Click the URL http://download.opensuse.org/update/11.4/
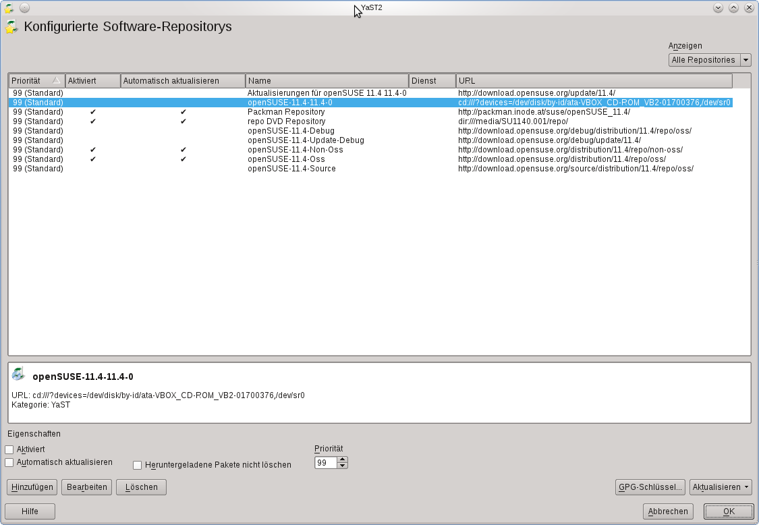 pos(537,93)
